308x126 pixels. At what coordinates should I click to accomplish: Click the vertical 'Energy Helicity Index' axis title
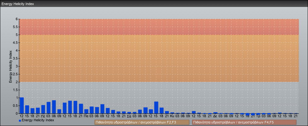pos(10,66)
